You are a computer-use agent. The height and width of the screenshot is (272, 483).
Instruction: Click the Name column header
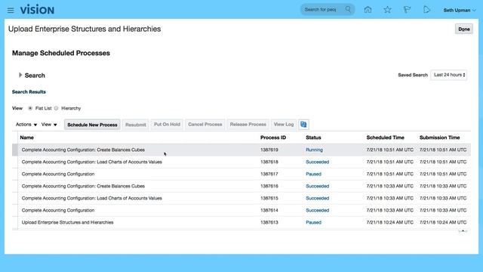click(x=27, y=138)
